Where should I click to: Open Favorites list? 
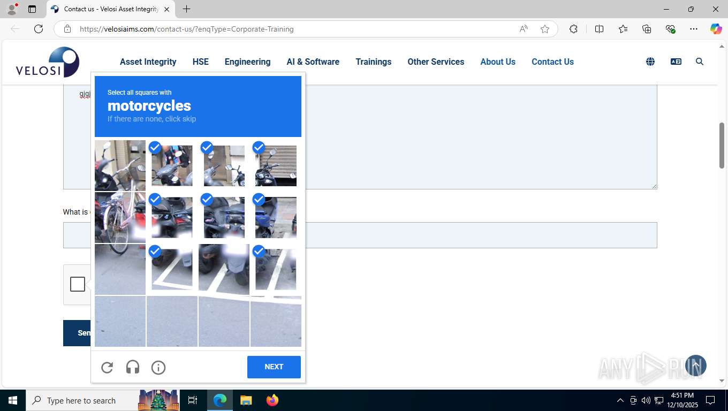(x=623, y=29)
